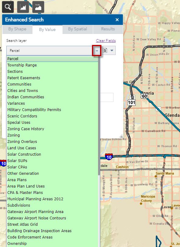Screen dimensions: 180x247
Task: Launch the Profile tool icon
Action: [x=38, y=7]
